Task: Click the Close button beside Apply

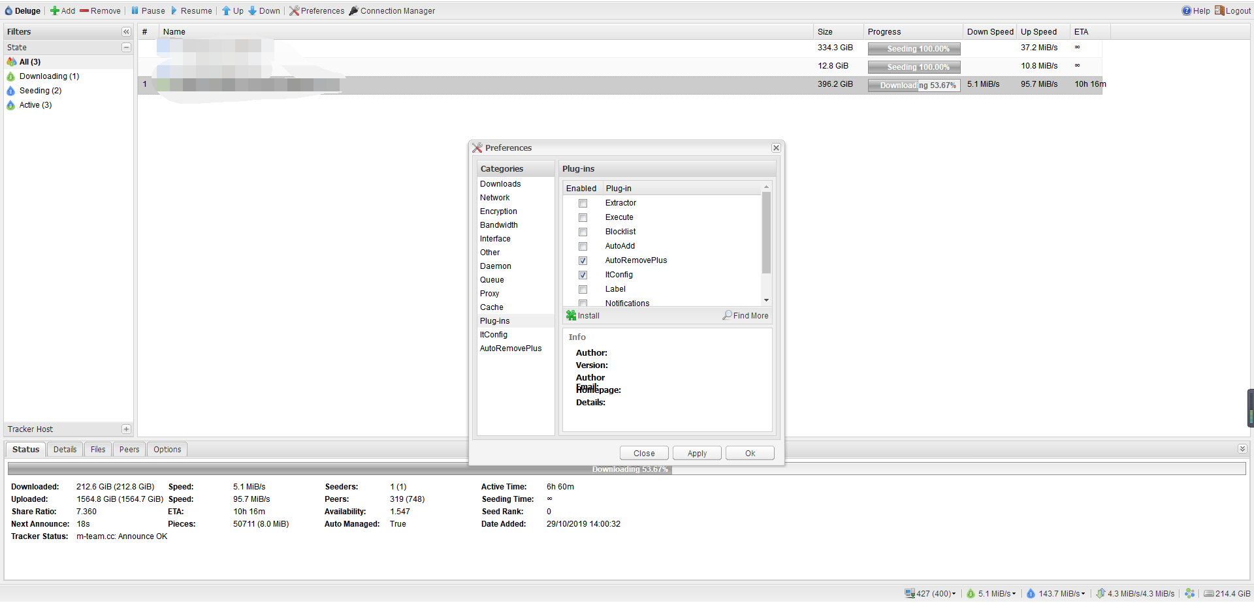Action: click(x=644, y=454)
